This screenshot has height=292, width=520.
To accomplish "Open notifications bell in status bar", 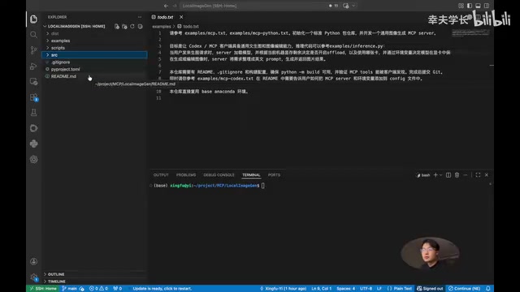I will click(487, 289).
